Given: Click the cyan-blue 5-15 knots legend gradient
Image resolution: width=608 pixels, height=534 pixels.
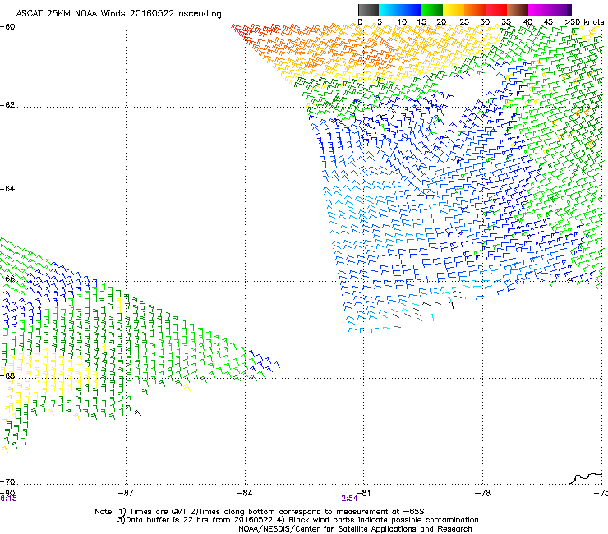Looking at the screenshot, I should [400, 10].
